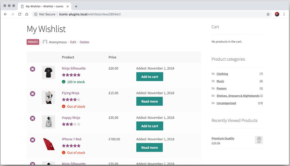Remove Flying Ninja from the wishlist
Viewport: 290px width, 166px height.
(33, 94)
